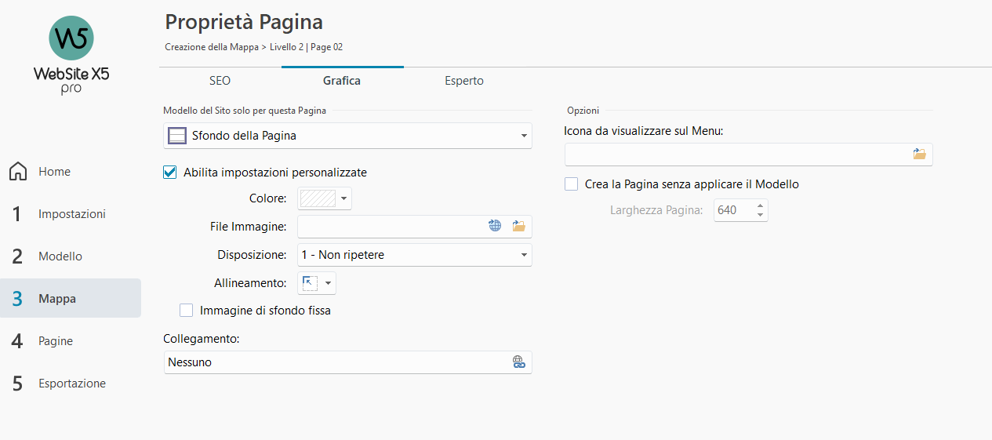This screenshot has width=992, height=440.
Task: Click the link icon in Collegamento field
Action: coord(518,362)
